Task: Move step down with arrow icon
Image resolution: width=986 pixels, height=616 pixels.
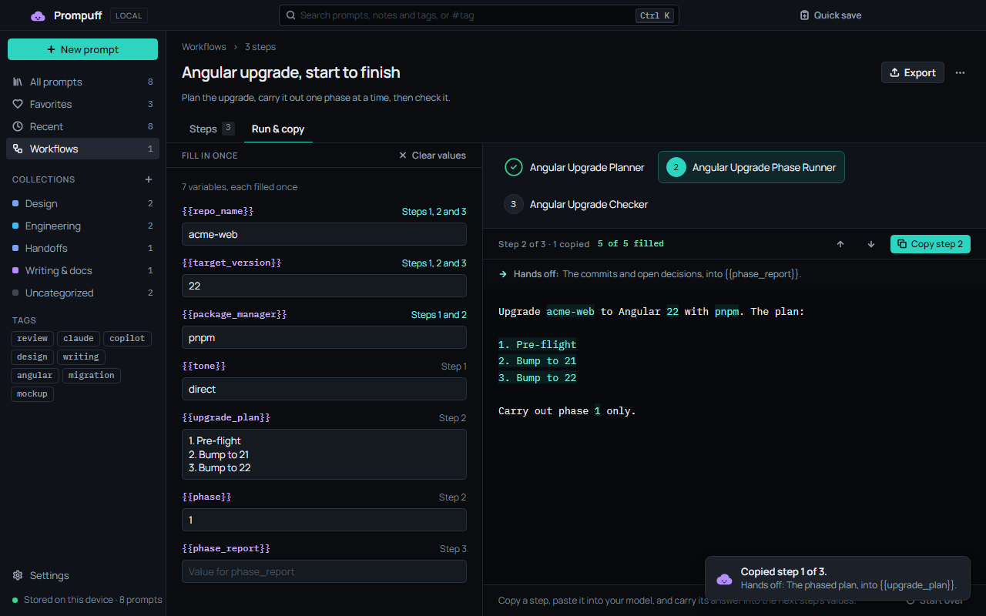Action: tap(871, 244)
